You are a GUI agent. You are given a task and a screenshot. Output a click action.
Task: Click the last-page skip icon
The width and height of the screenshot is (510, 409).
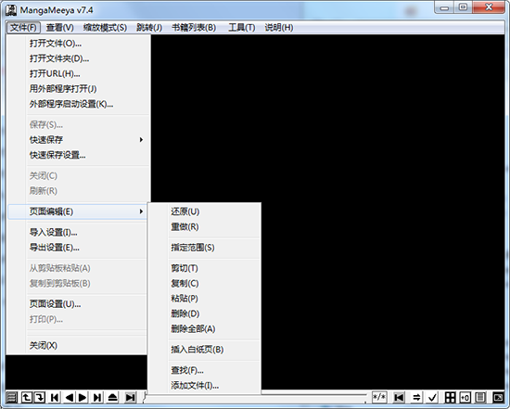pyautogui.click(x=97, y=397)
